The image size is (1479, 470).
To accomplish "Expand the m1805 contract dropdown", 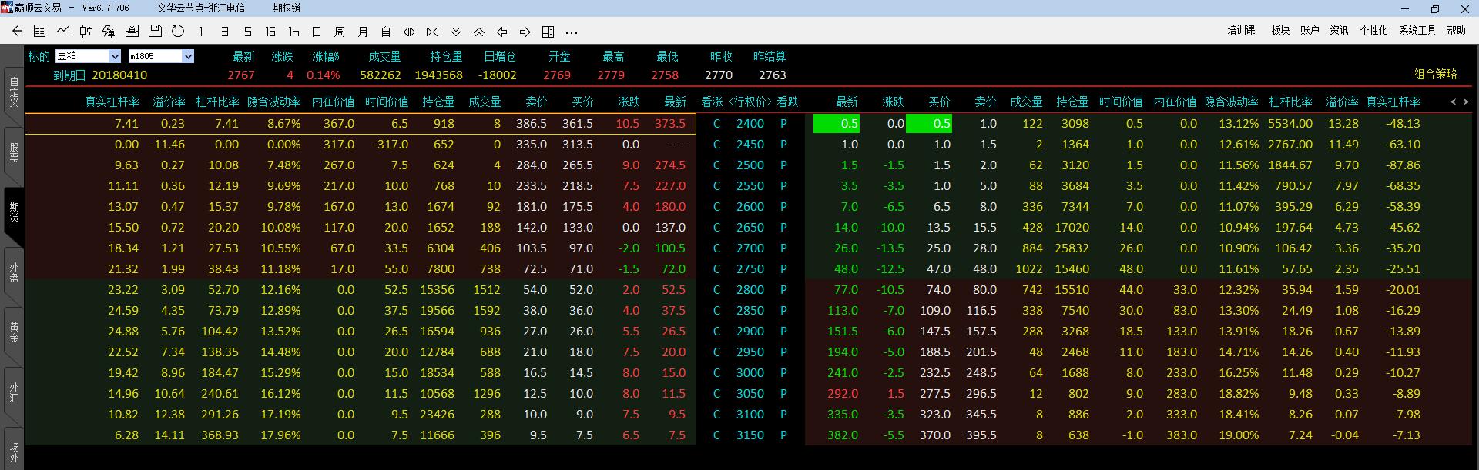I will point(187,56).
